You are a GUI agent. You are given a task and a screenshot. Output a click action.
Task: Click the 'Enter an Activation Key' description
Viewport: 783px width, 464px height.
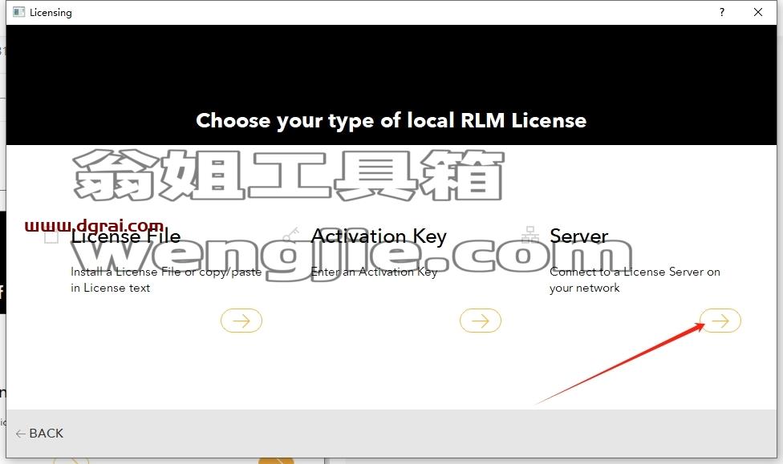click(374, 272)
